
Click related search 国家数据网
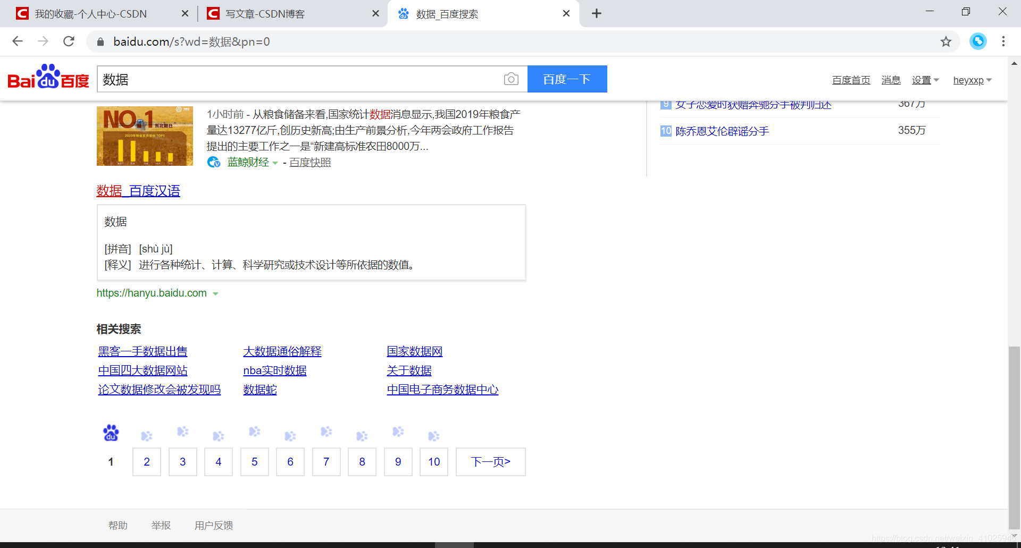click(415, 351)
